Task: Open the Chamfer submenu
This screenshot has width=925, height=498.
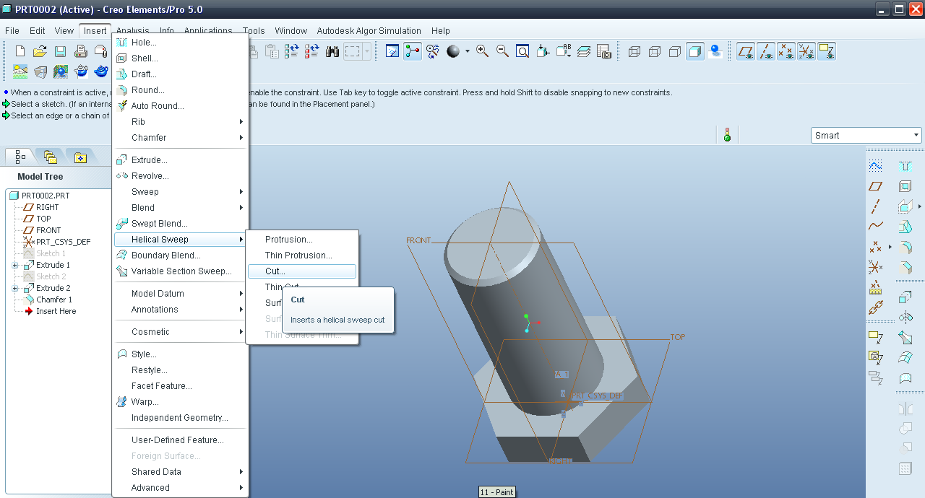Action: coord(181,138)
